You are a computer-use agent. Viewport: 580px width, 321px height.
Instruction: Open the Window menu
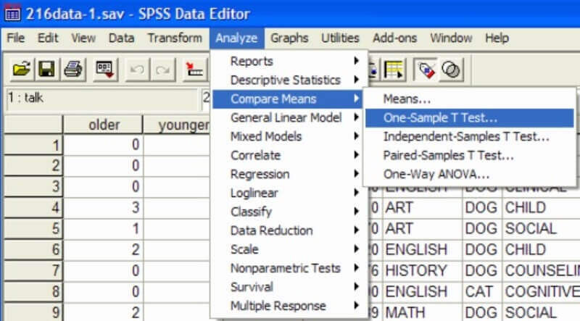[x=451, y=38]
